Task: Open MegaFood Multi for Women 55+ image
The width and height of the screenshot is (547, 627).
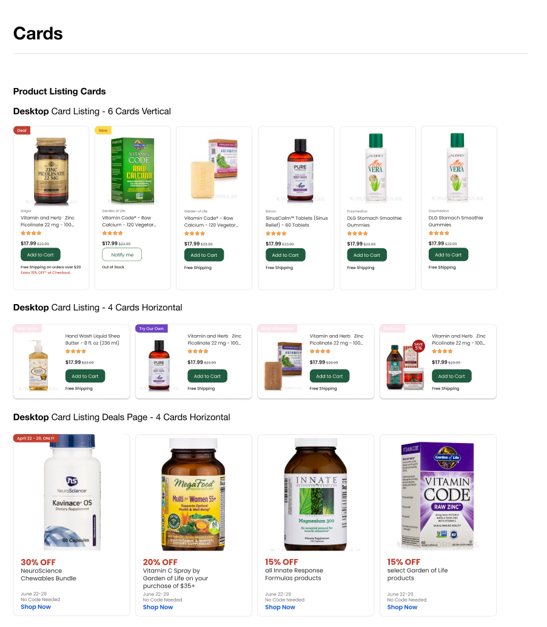Action: click(194, 494)
